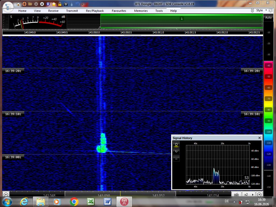
Task: Open the Transmit ribbon tab
Action: click(x=72, y=11)
